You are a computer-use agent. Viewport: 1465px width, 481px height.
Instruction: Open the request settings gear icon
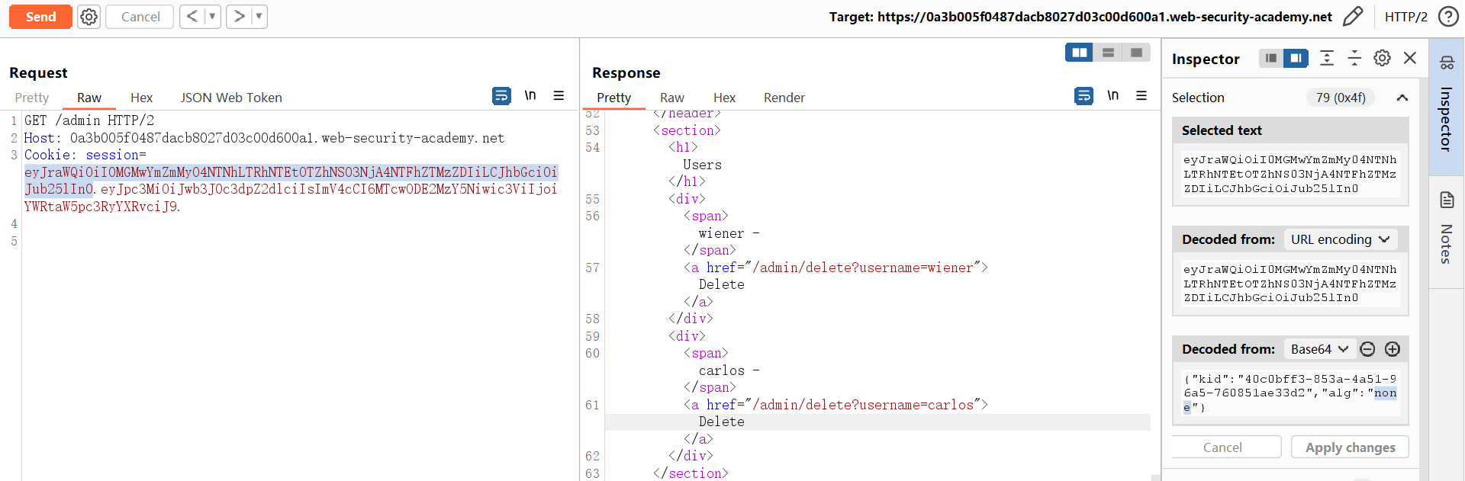pos(89,17)
